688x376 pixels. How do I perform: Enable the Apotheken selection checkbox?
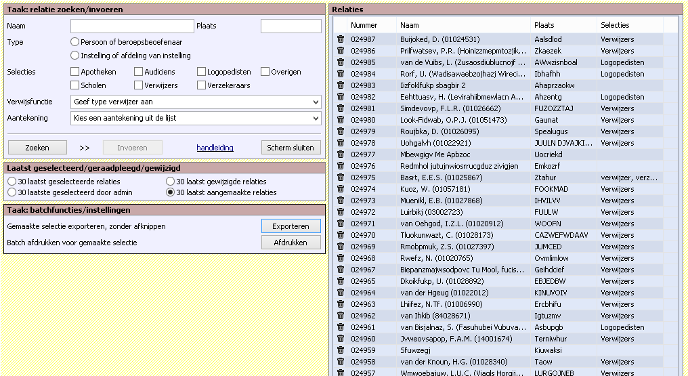pyautogui.click(x=75, y=72)
